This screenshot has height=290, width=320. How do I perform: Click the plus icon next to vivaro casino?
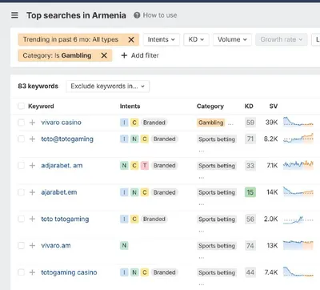[x=32, y=123]
